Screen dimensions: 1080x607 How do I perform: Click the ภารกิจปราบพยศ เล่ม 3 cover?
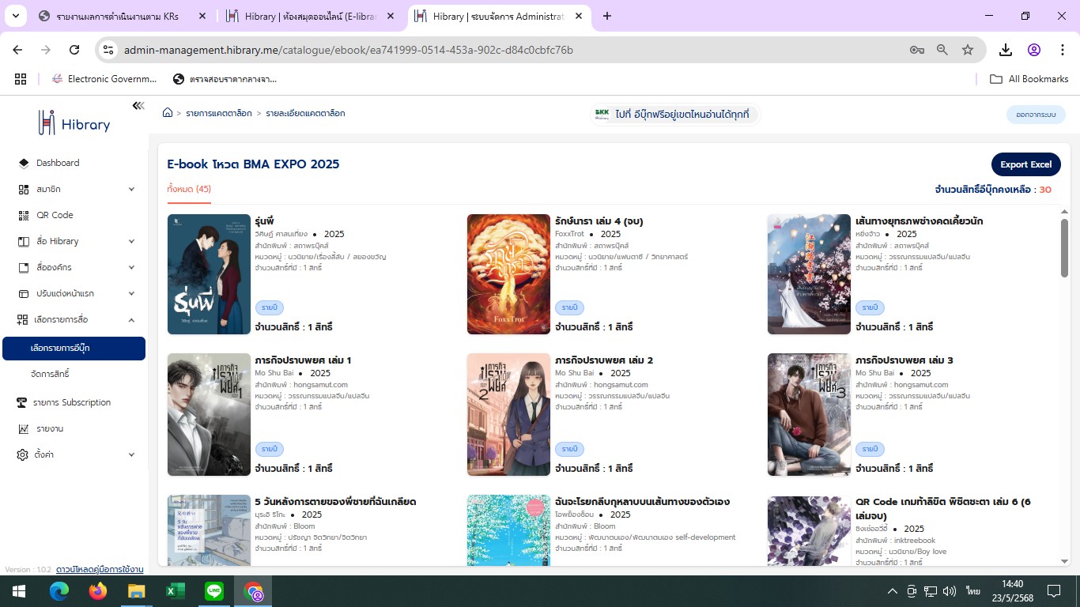809,414
